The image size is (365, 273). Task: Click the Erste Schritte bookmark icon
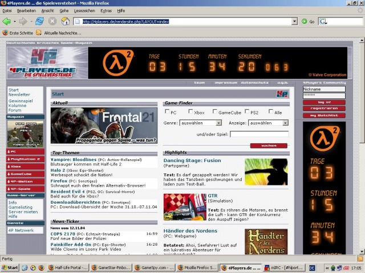pos(5,33)
